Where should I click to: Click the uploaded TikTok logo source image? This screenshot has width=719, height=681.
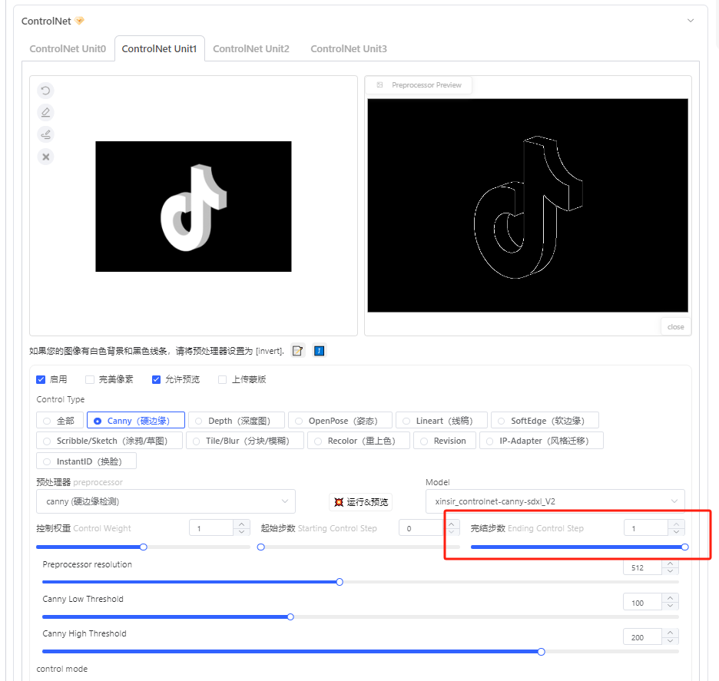pyautogui.click(x=193, y=207)
